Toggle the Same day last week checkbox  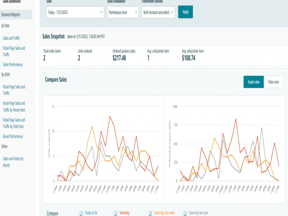[150, 214]
